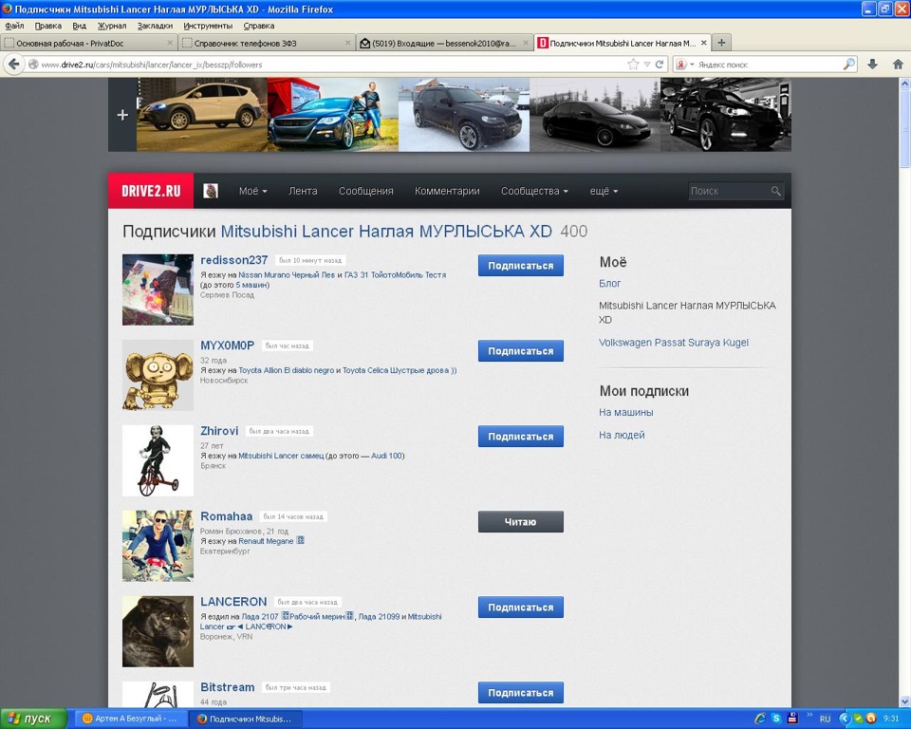Open Лента in the navbar
This screenshot has height=729, width=911.
(x=303, y=191)
